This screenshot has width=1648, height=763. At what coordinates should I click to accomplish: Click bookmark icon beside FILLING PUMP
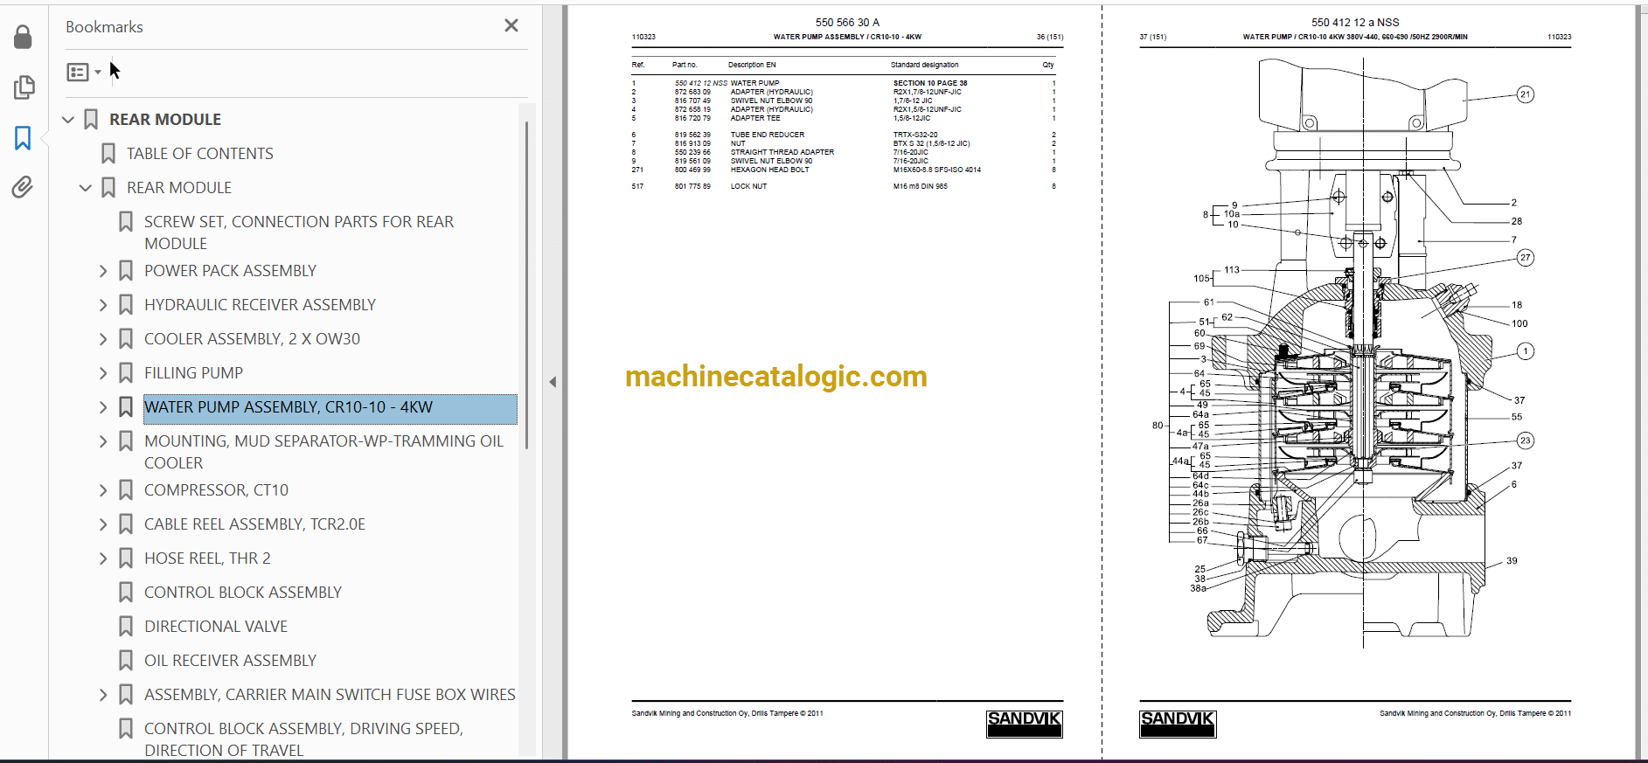(126, 373)
